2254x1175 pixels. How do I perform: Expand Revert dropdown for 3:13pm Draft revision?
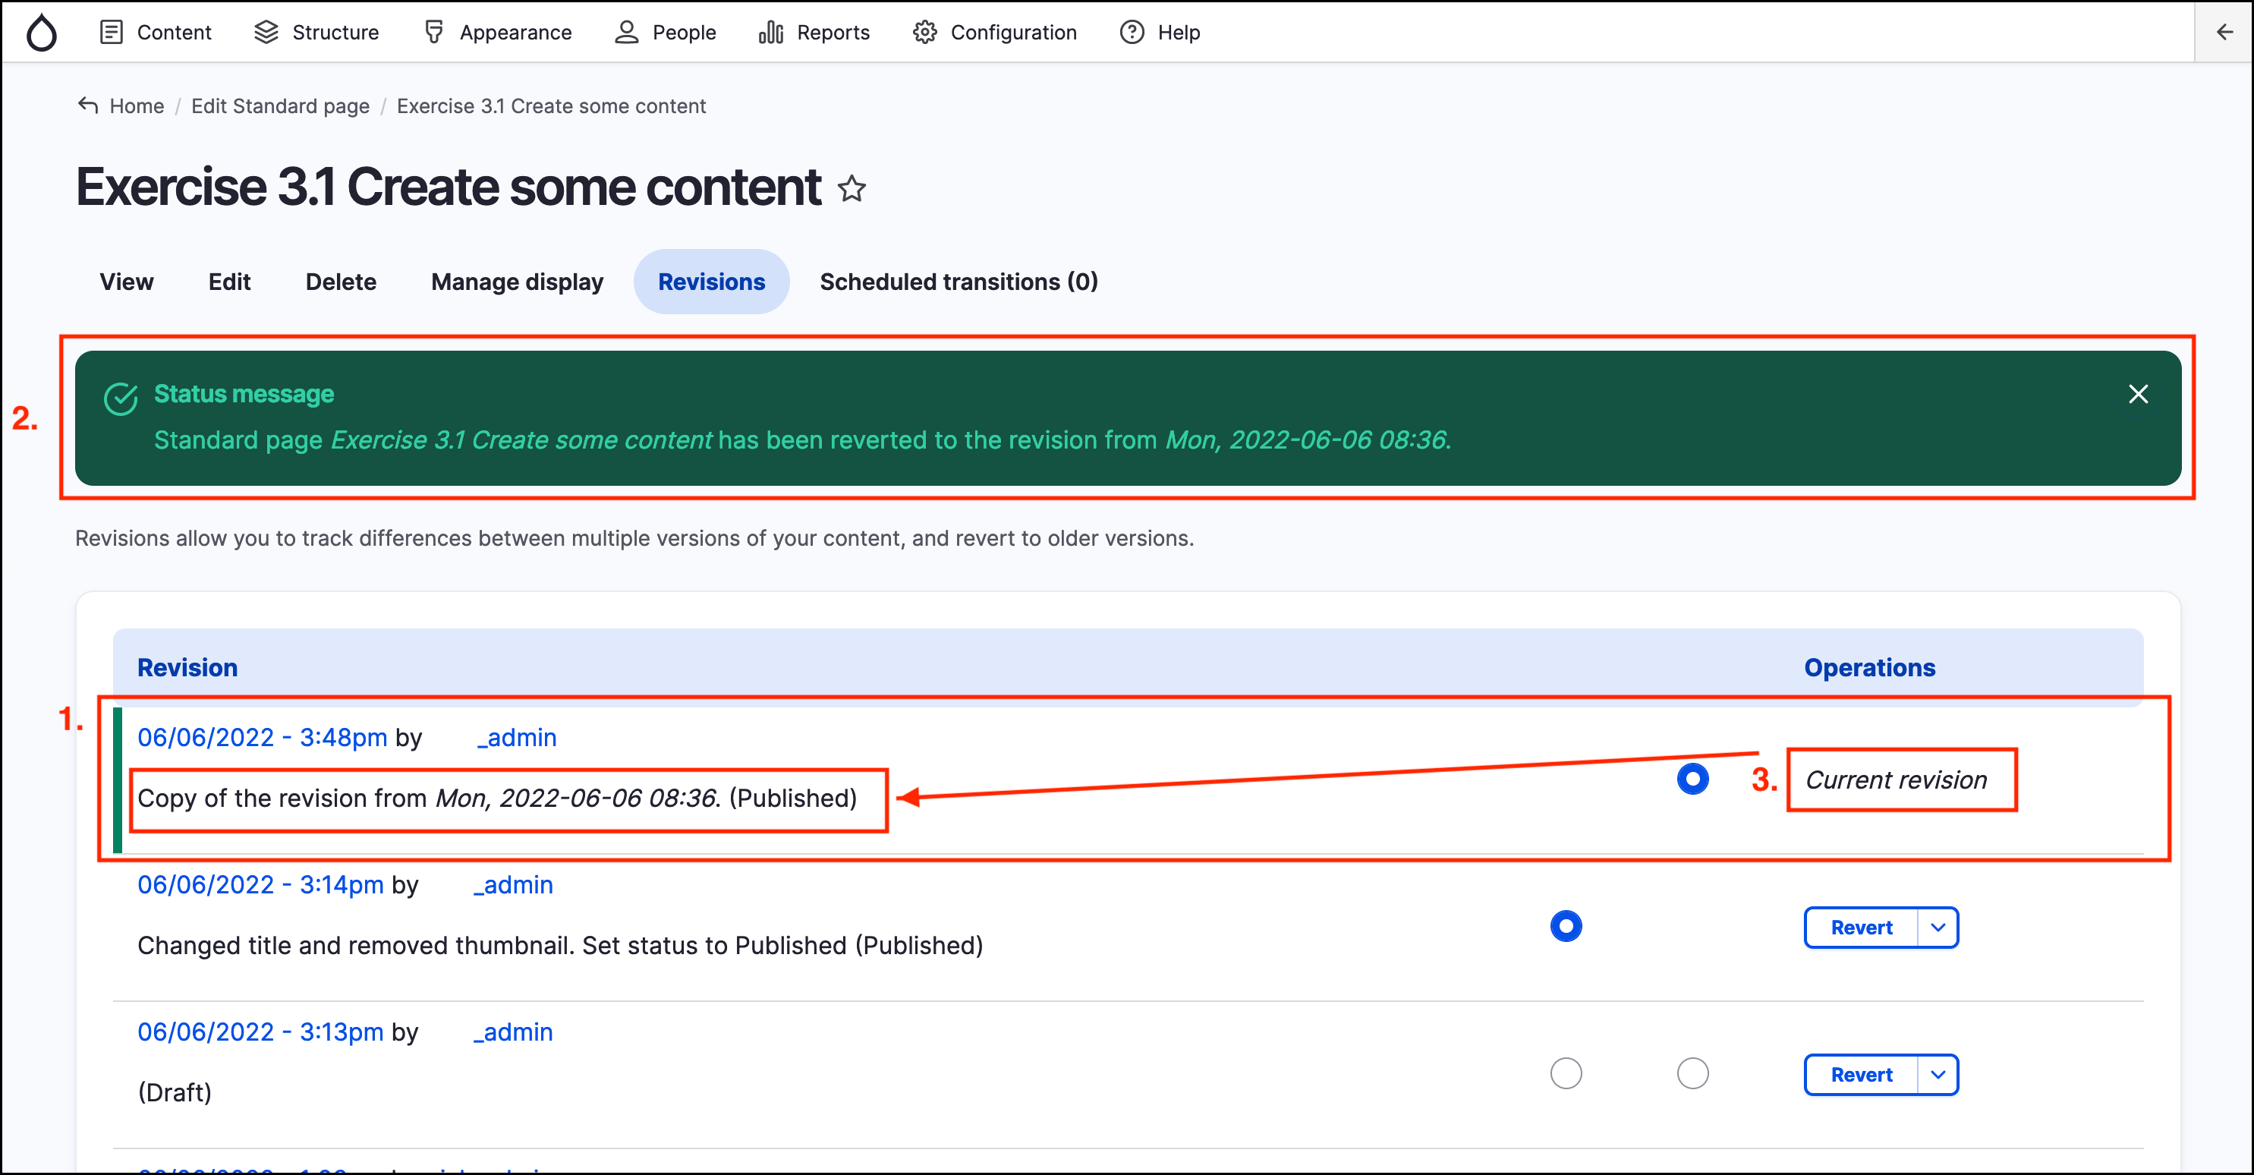(x=1938, y=1074)
